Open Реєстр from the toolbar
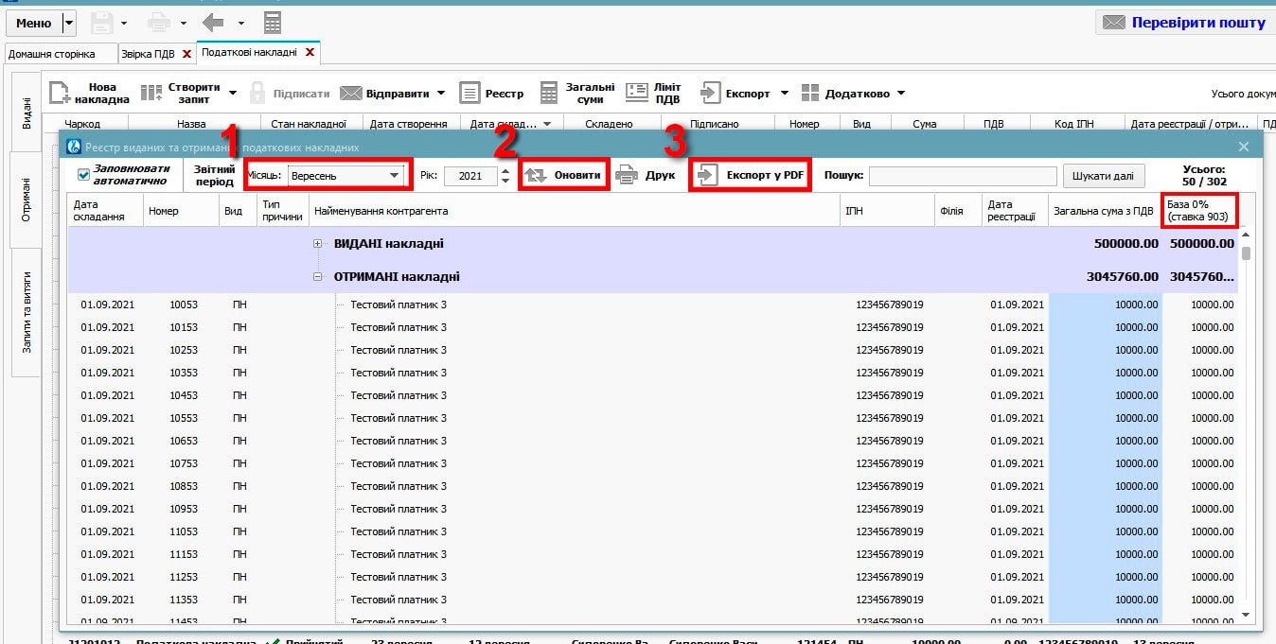The width and height of the screenshot is (1276, 644). click(x=492, y=94)
